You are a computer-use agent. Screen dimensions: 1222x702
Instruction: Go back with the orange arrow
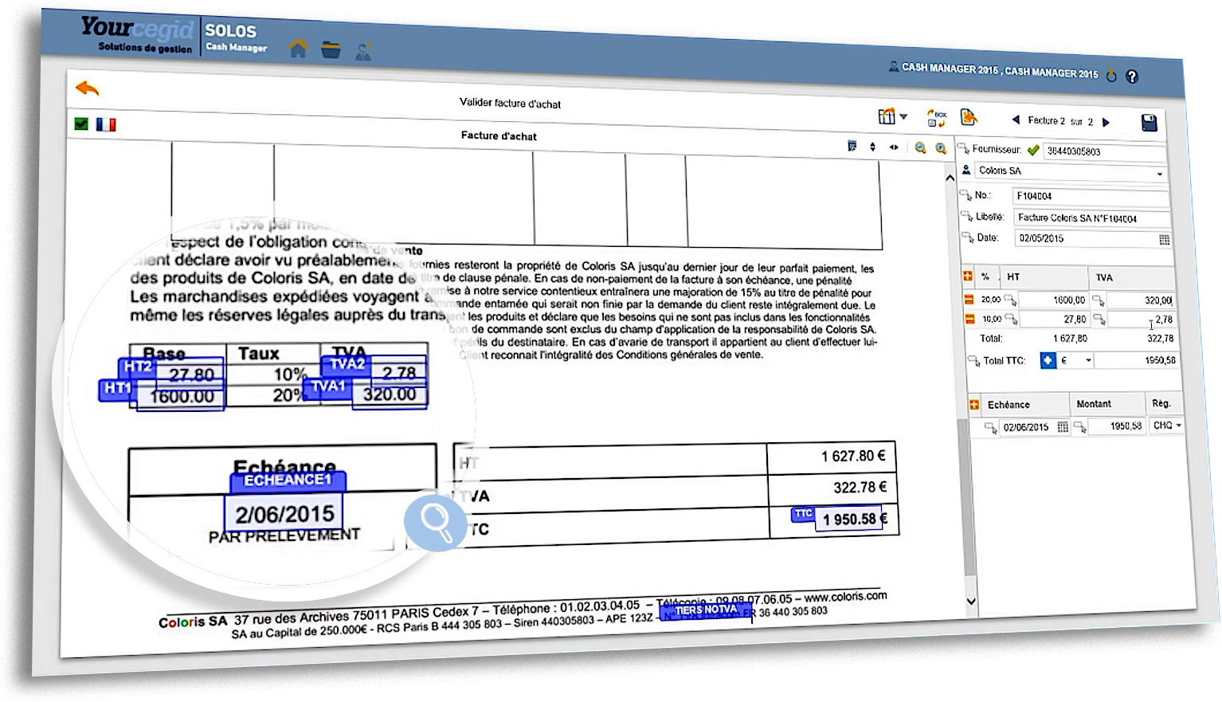[x=88, y=88]
